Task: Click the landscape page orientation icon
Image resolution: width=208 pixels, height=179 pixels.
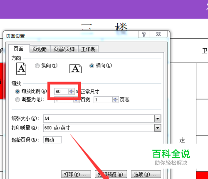Action: [x=76, y=69]
